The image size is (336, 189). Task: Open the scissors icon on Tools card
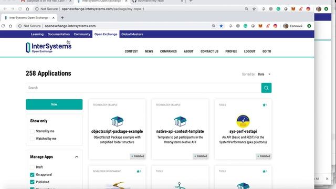180,185
